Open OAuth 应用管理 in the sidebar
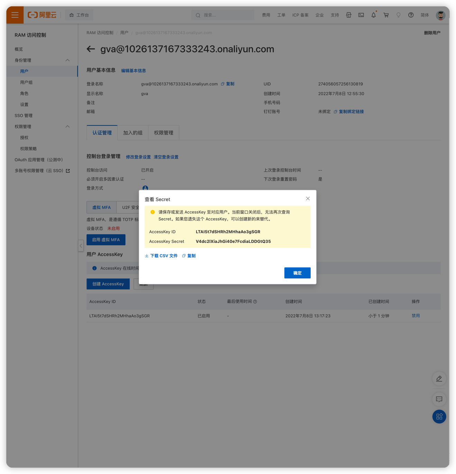Screen dimensions: 456x474 coord(39,160)
